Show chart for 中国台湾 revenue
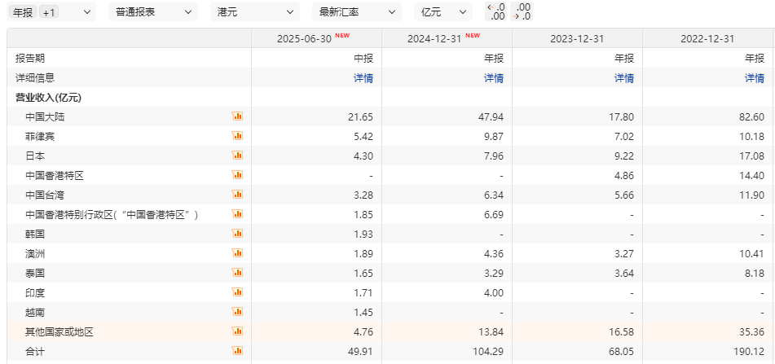The height and width of the screenshot is (364, 775). click(x=238, y=195)
